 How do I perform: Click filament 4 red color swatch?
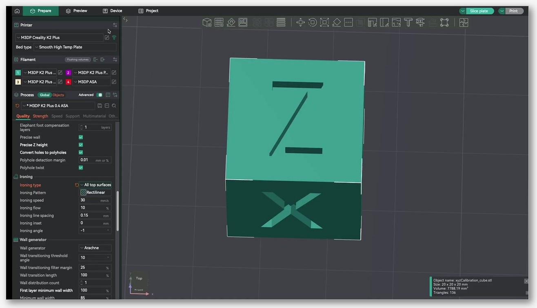[x=68, y=82]
